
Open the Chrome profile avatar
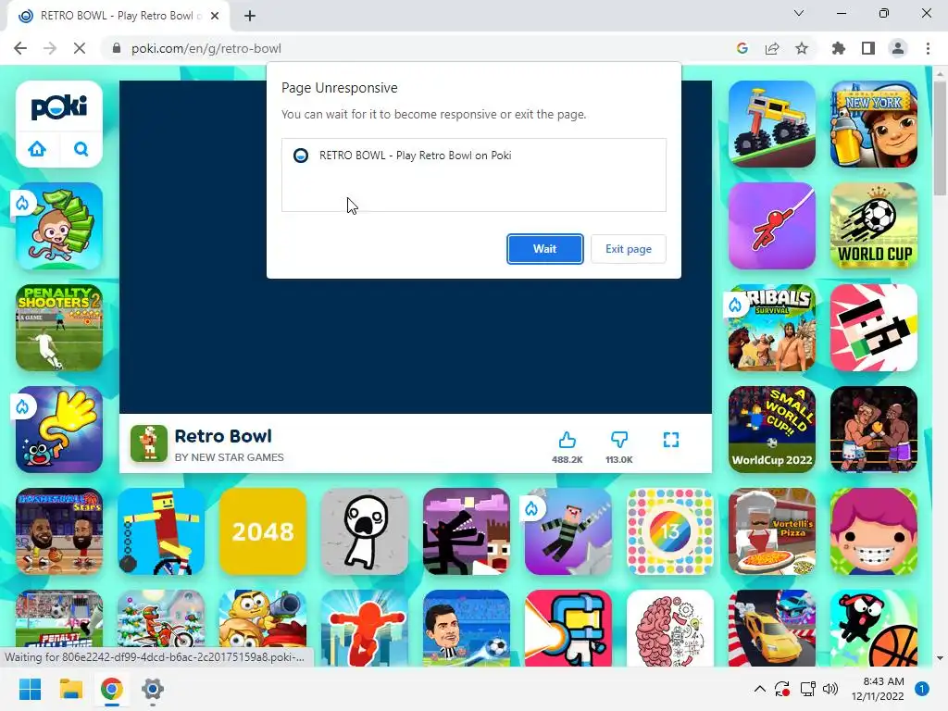click(x=898, y=48)
